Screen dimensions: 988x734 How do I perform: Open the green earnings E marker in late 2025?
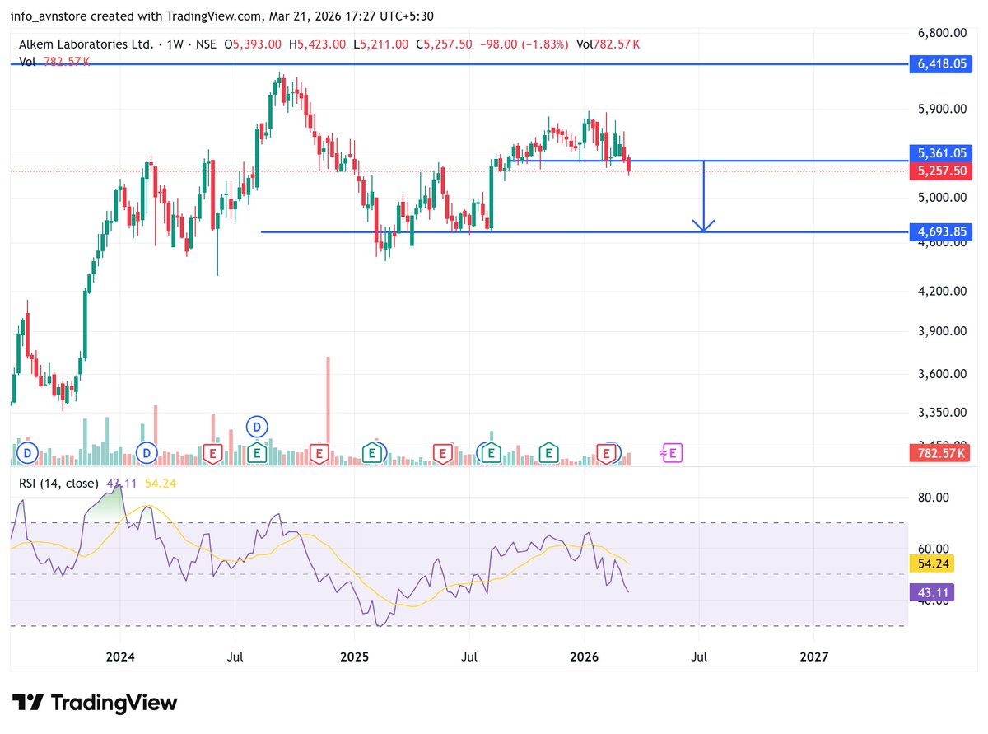[548, 452]
